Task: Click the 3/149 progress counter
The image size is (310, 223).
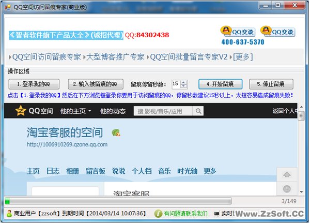Action: [x=289, y=201]
